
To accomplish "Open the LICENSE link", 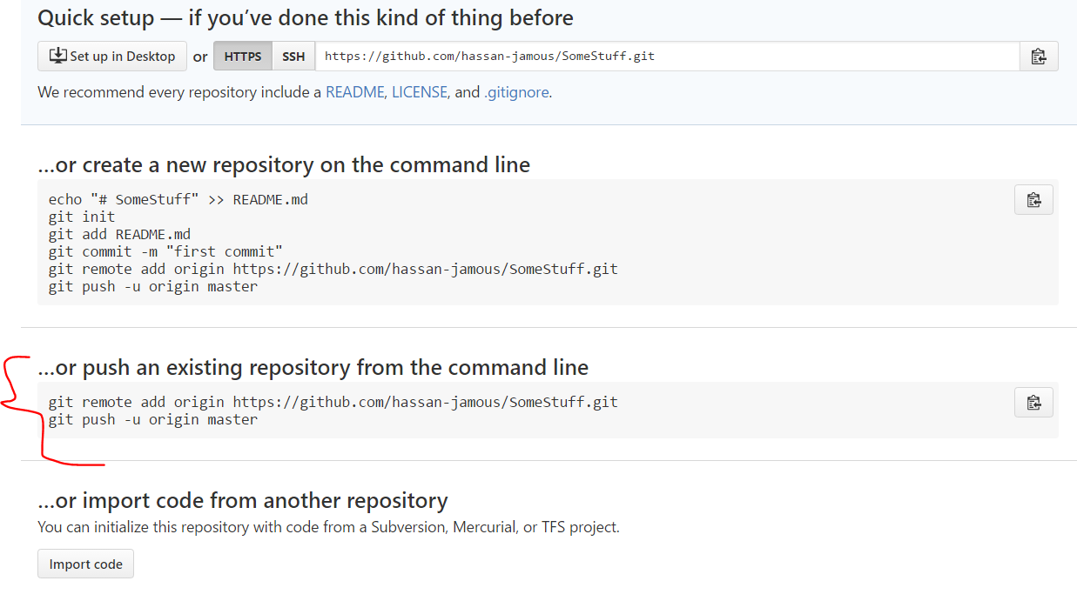I will (419, 91).
